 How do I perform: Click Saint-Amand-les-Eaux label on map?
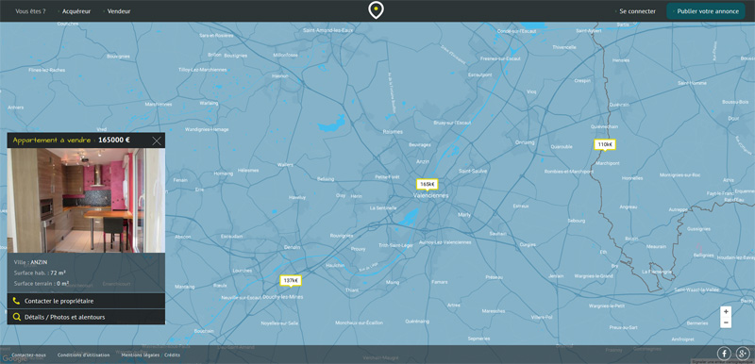[327, 30]
